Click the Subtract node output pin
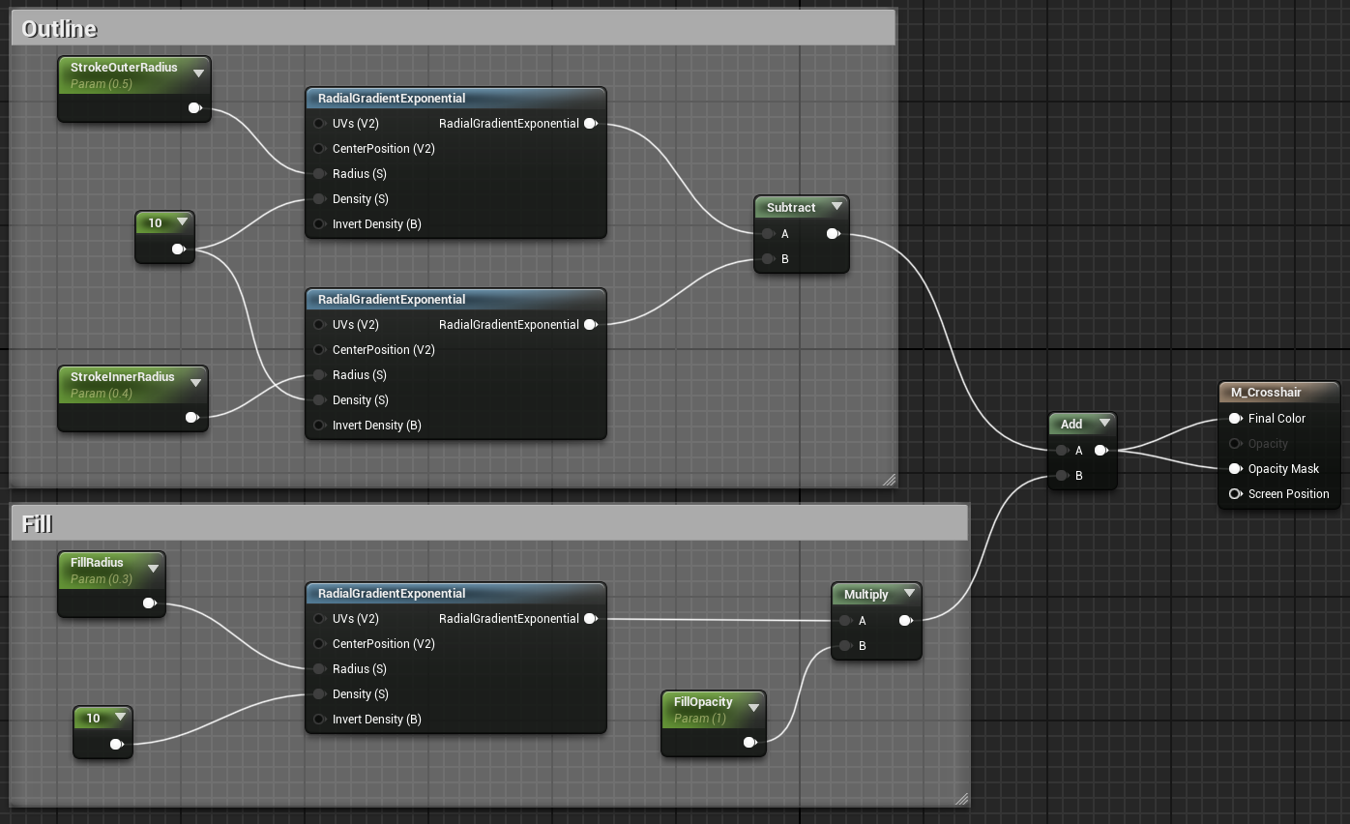 (x=834, y=233)
